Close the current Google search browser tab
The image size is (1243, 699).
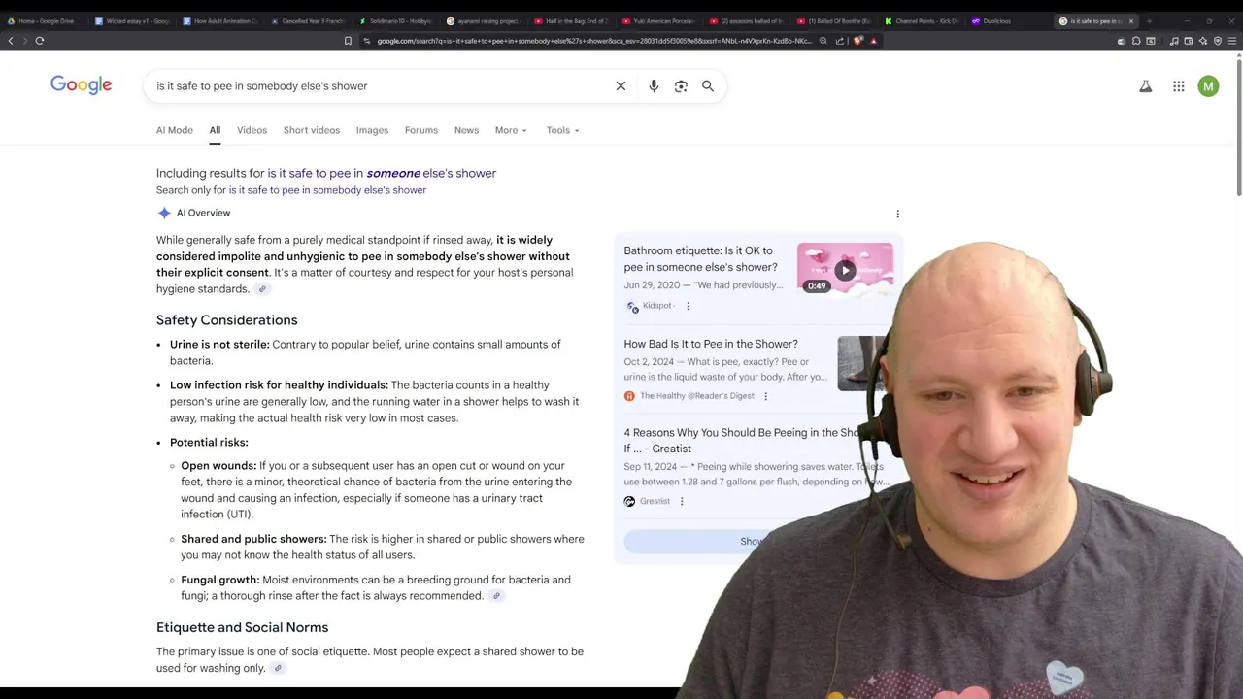point(1130,21)
